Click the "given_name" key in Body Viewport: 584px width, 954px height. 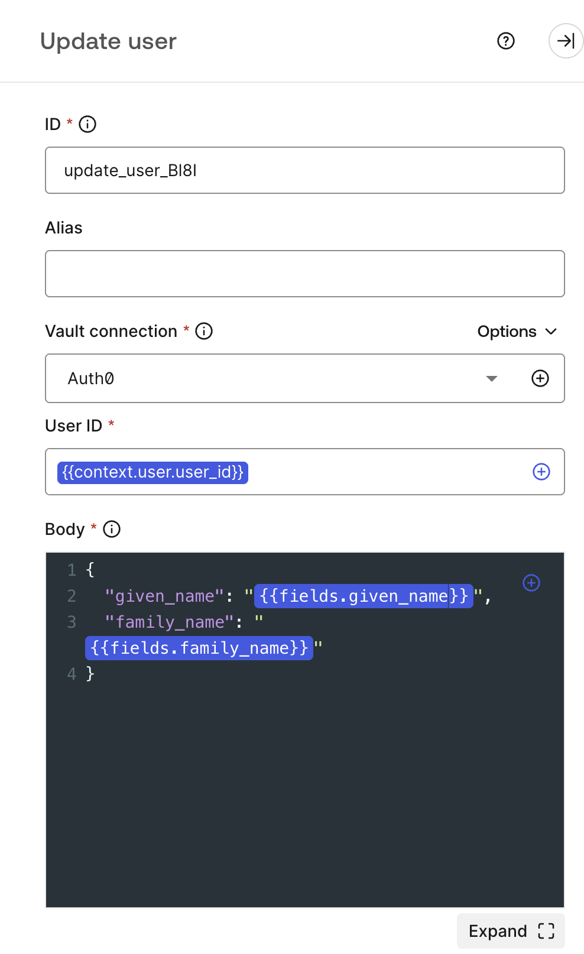tap(164, 596)
